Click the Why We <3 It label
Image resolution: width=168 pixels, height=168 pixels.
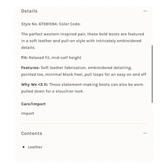click(x=34, y=85)
